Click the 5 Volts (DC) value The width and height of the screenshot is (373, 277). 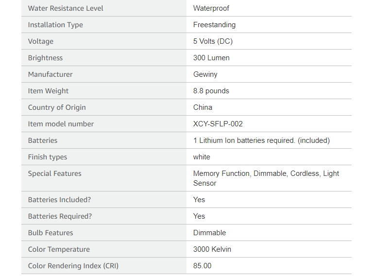click(x=213, y=41)
